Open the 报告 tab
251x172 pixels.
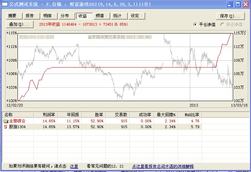click(x=30, y=16)
